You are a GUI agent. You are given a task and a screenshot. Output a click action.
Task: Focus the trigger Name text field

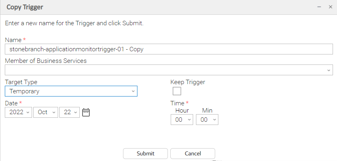[x=169, y=49]
